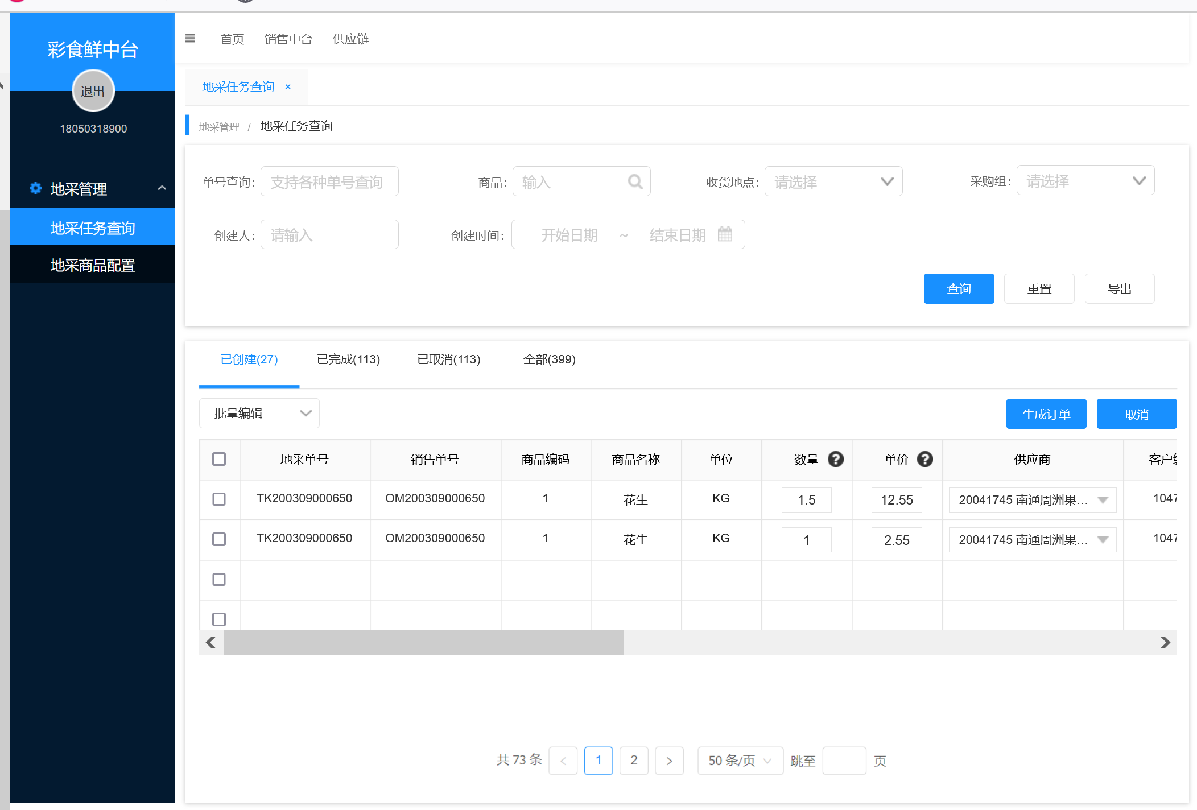Viewport: 1197px width, 810px height.
Task: Click the search magnifier in 商品 field
Action: pyautogui.click(x=635, y=181)
